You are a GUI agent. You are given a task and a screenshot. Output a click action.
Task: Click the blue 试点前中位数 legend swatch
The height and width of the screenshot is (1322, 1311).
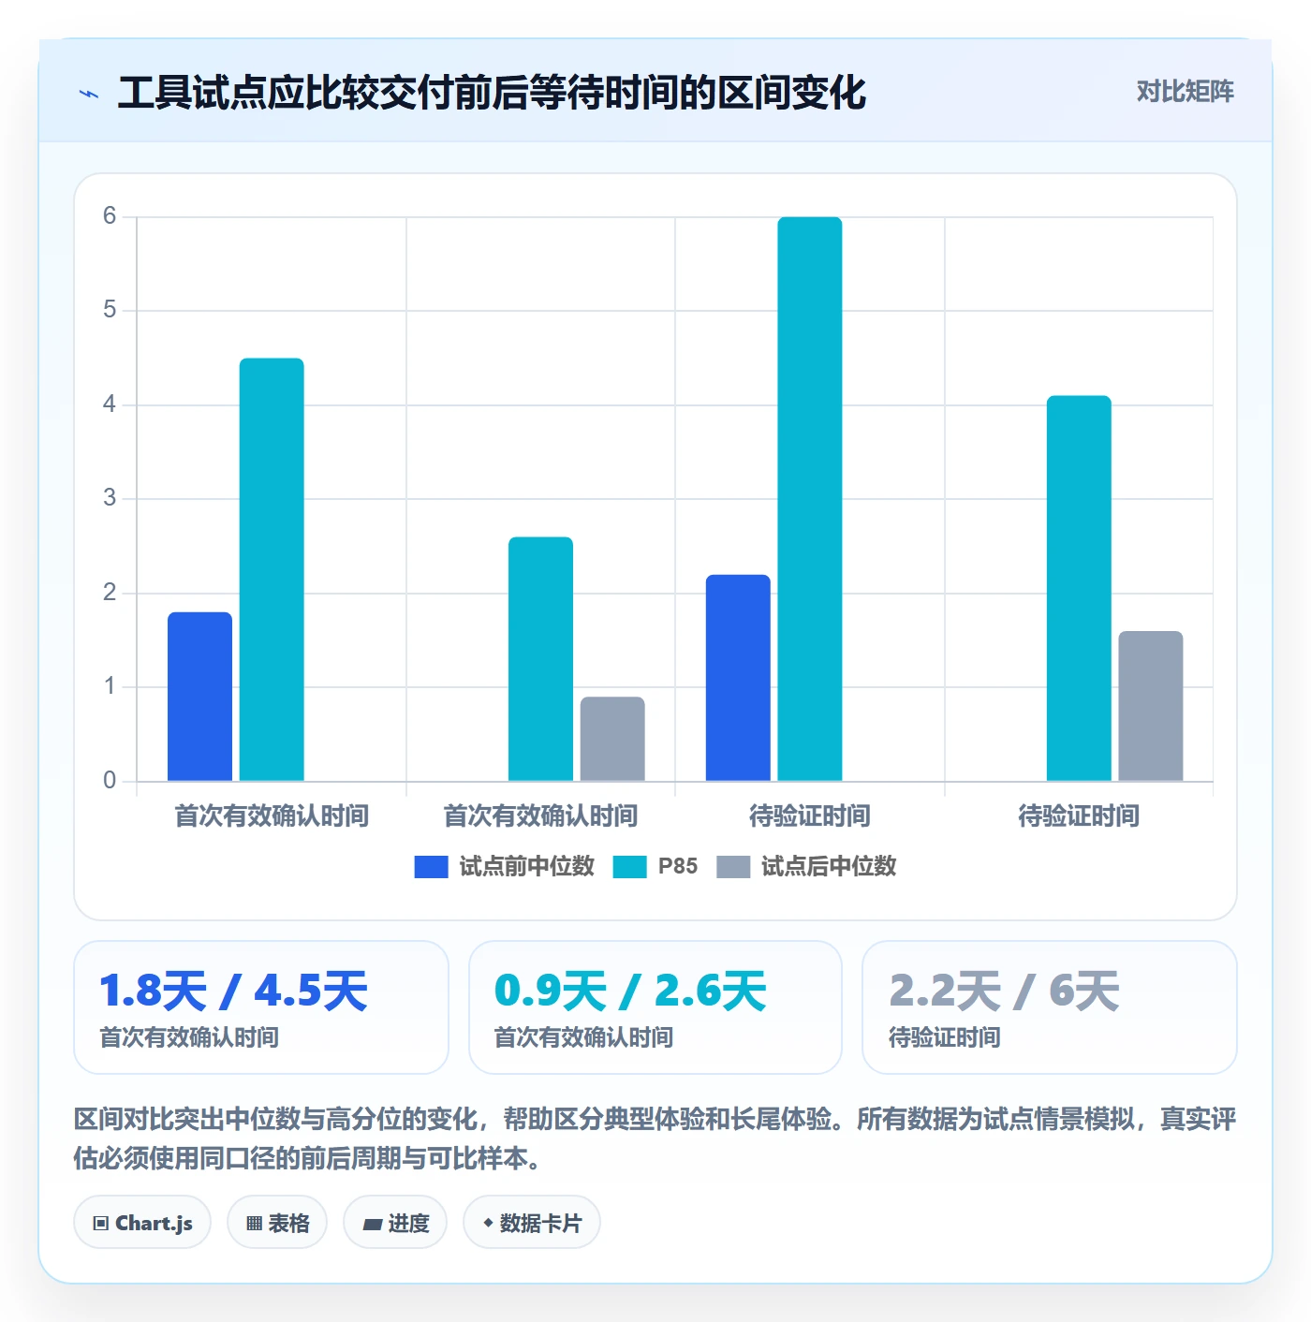[x=432, y=867]
